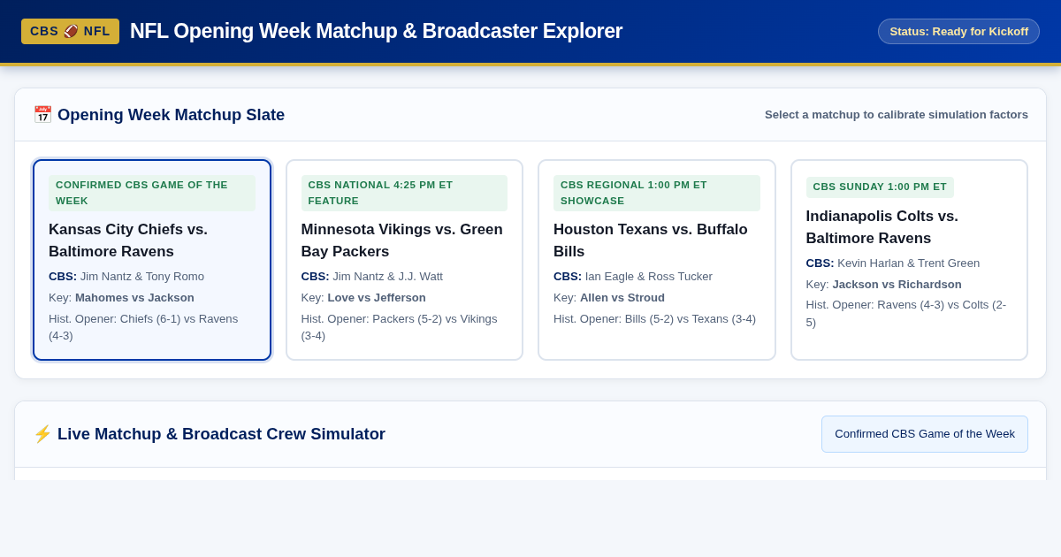The height and width of the screenshot is (557, 1061).
Task: Click the 'Jim Nantz & J.J. Watt' crew text
Action: point(388,277)
